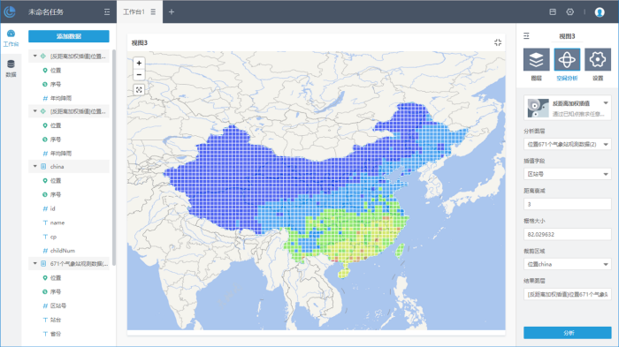Screen dimensions: 619x347
Task: Open the 设置 gear panel icon
Action: point(598,59)
